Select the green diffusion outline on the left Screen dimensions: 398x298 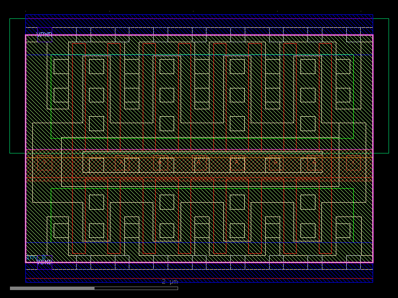click(x=50, y=99)
